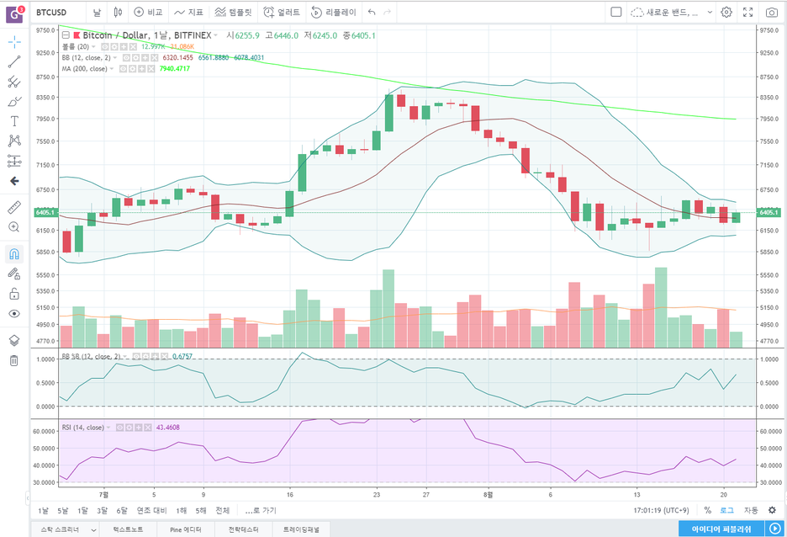Select the trend line drawing tool
This screenshot has width=787, height=537.
[14, 61]
